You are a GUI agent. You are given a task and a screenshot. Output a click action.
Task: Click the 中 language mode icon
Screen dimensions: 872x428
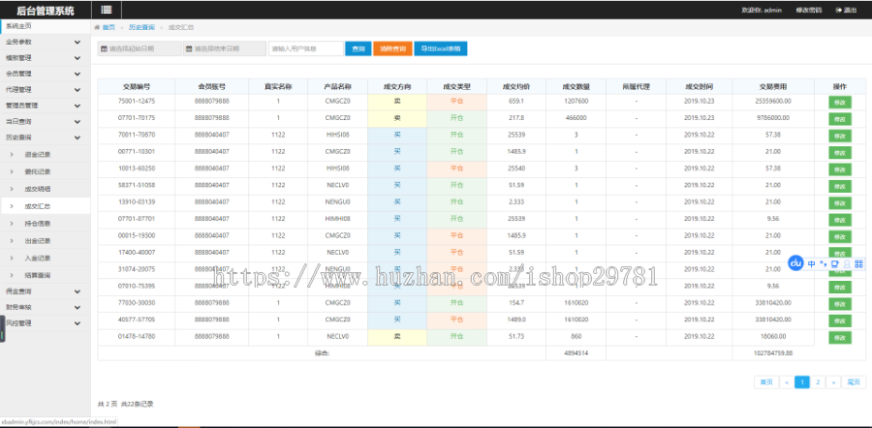click(810, 263)
